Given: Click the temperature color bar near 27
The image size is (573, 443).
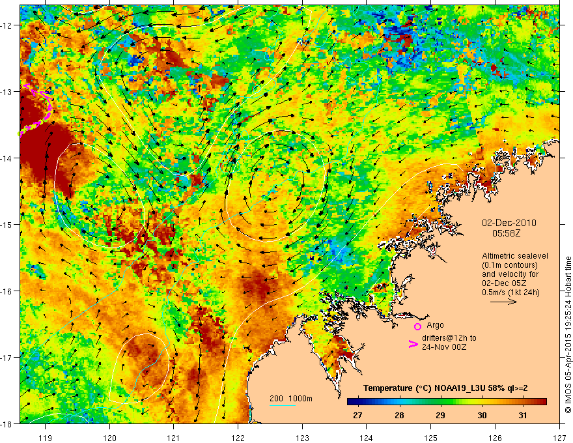Looking at the screenshot, I should [x=358, y=402].
